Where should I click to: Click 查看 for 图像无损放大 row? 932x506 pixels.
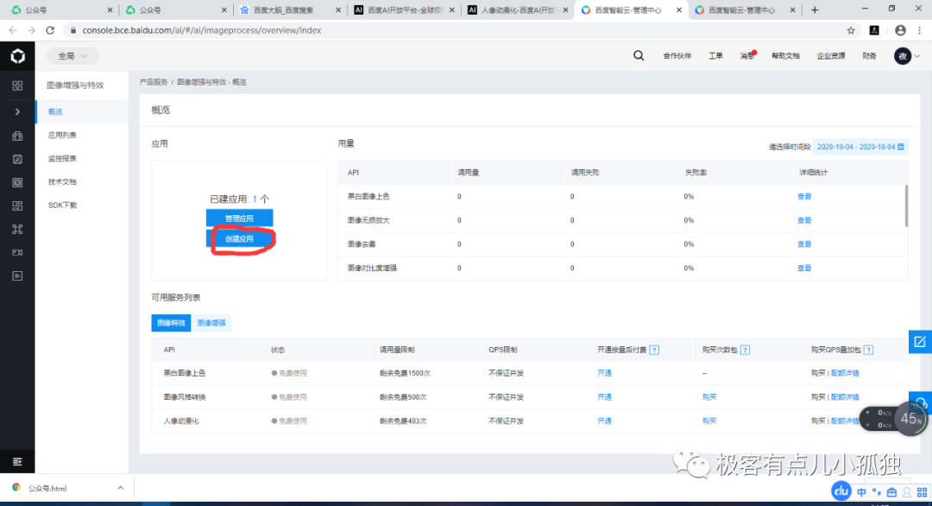click(x=804, y=220)
